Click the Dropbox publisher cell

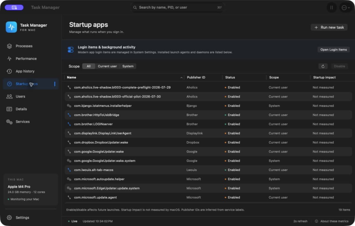click(x=193, y=142)
